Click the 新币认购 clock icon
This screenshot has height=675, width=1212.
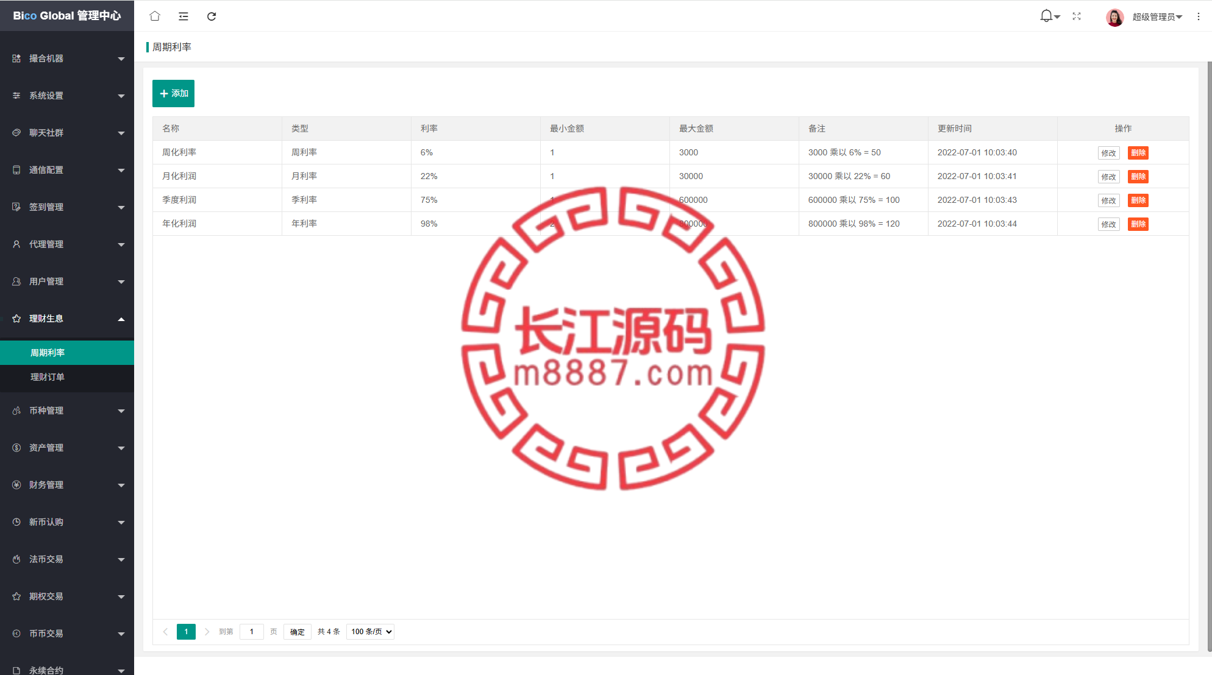[x=16, y=522]
